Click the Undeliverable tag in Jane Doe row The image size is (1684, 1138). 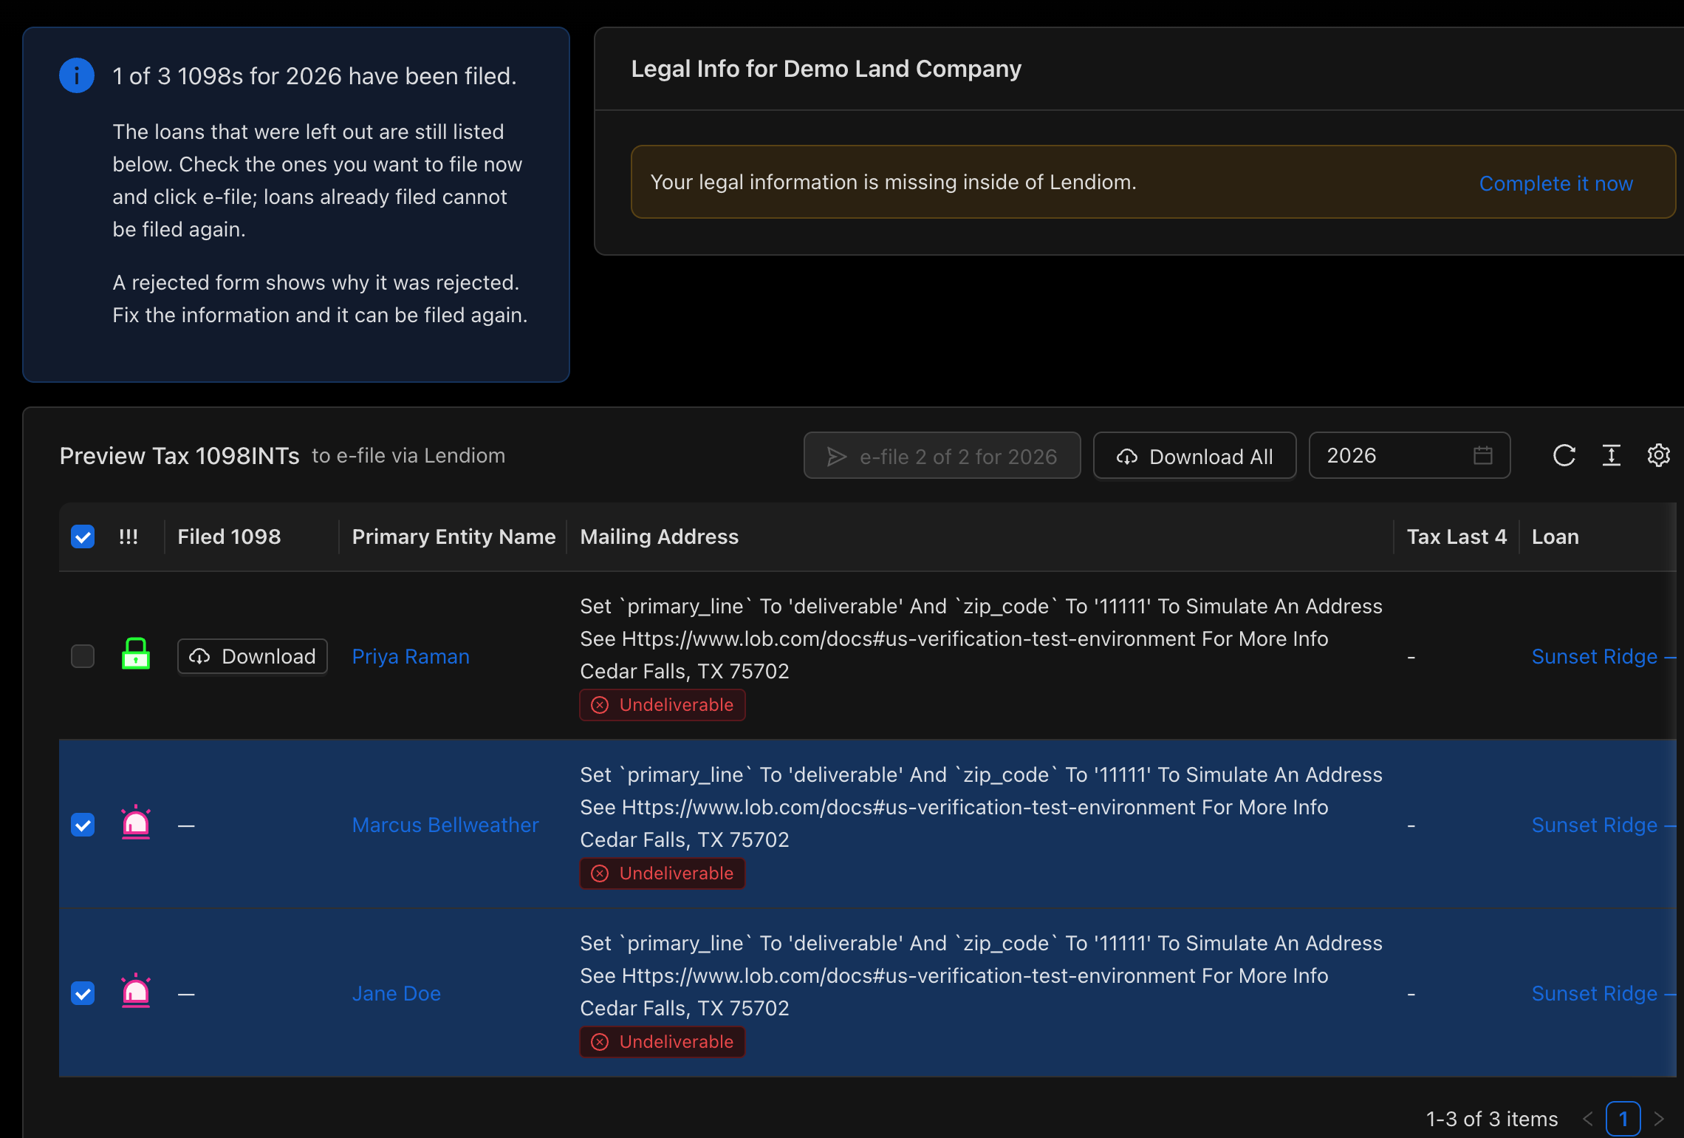[663, 1042]
